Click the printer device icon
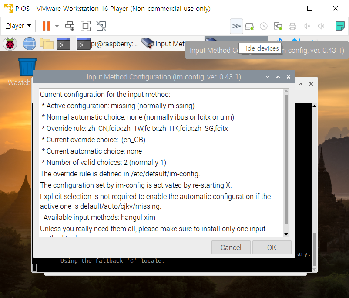Image resolution: width=349 pixels, height=298 pixels. click(292, 26)
